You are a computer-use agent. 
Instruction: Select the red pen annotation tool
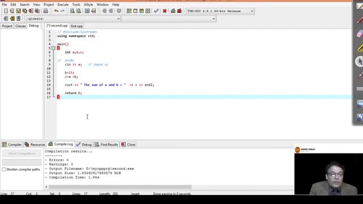[x=360, y=20]
